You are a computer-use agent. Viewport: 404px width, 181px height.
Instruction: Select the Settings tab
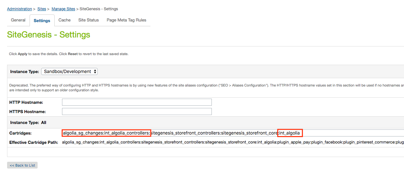(x=42, y=21)
